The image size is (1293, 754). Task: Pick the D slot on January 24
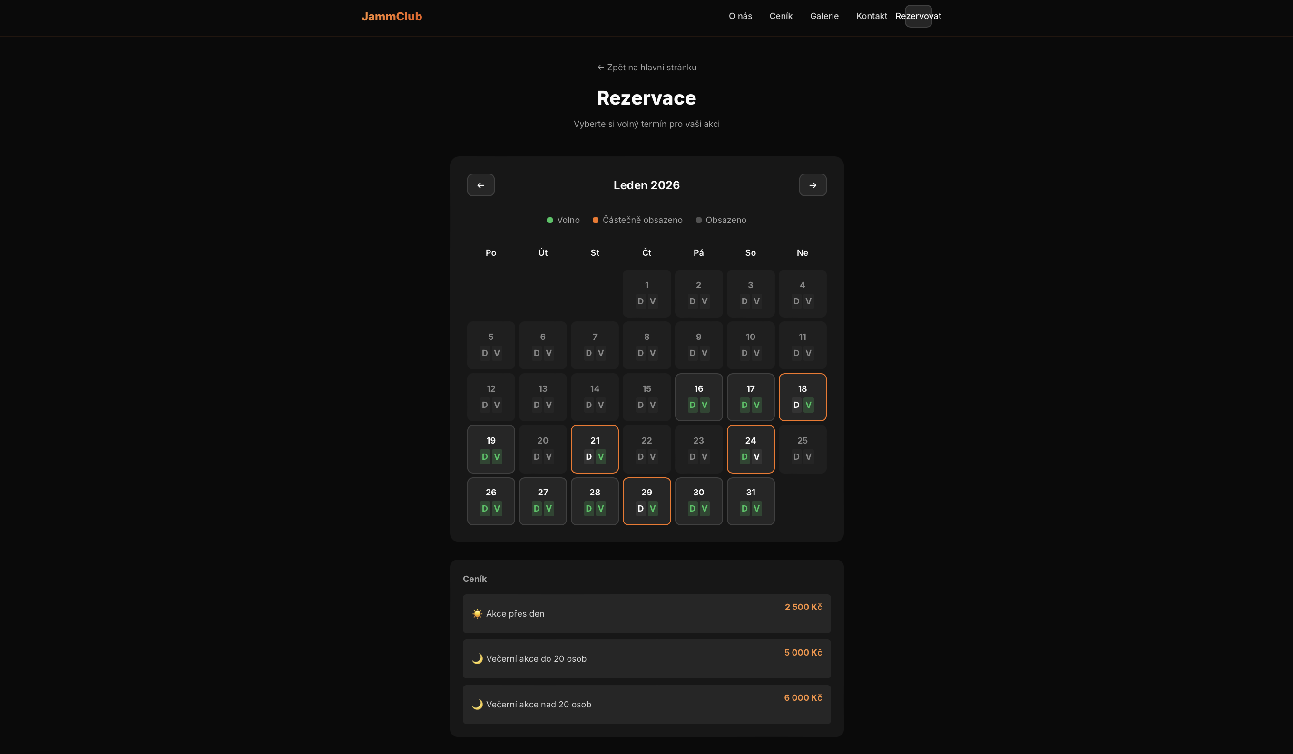744,456
